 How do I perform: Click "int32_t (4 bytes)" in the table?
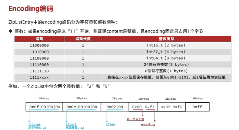[x=166, y=52]
